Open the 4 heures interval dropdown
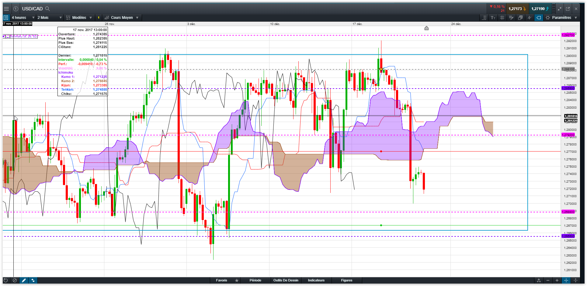The width and height of the screenshot is (587, 286). [23, 18]
